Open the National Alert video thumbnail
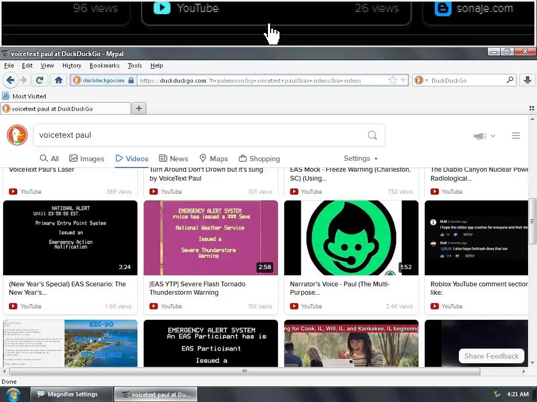Screen dimensions: 537x402 (70, 238)
